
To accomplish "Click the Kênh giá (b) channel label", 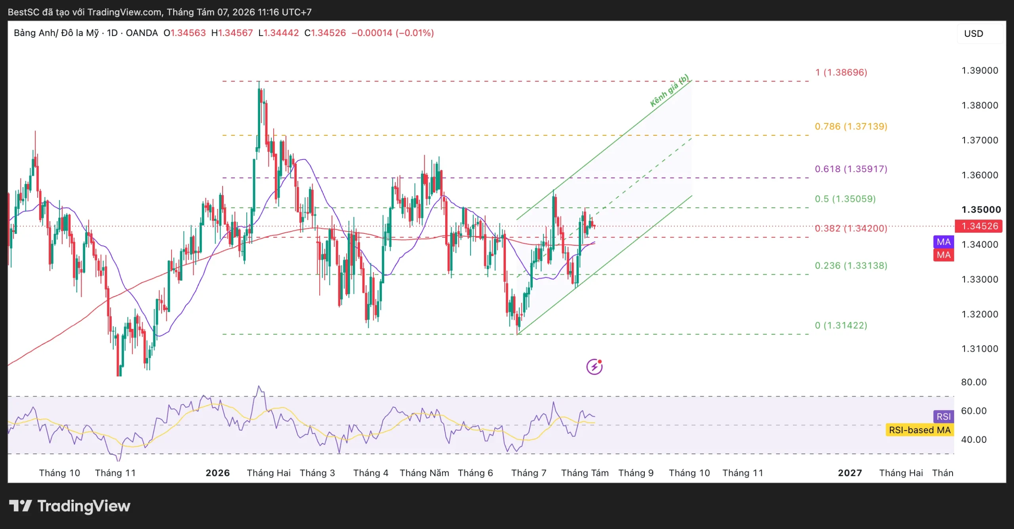I will click(x=669, y=91).
